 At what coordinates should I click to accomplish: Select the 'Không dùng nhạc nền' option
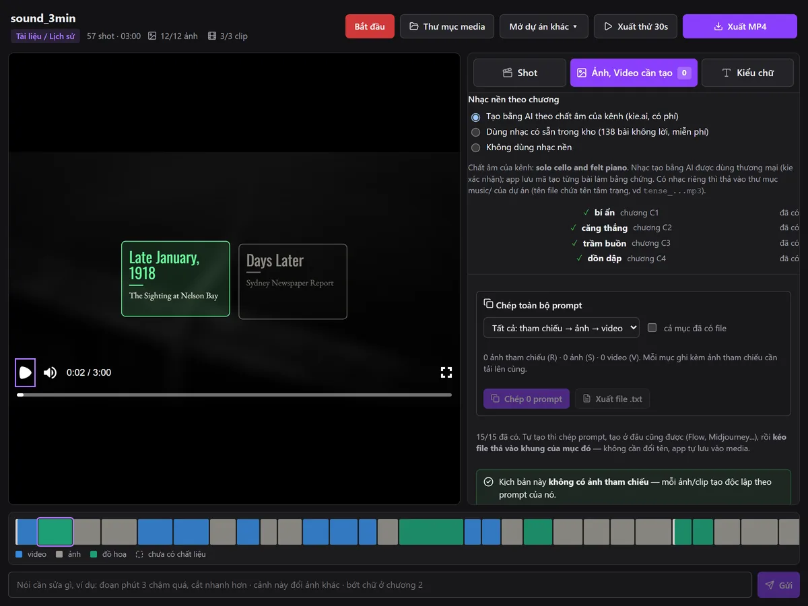(476, 147)
